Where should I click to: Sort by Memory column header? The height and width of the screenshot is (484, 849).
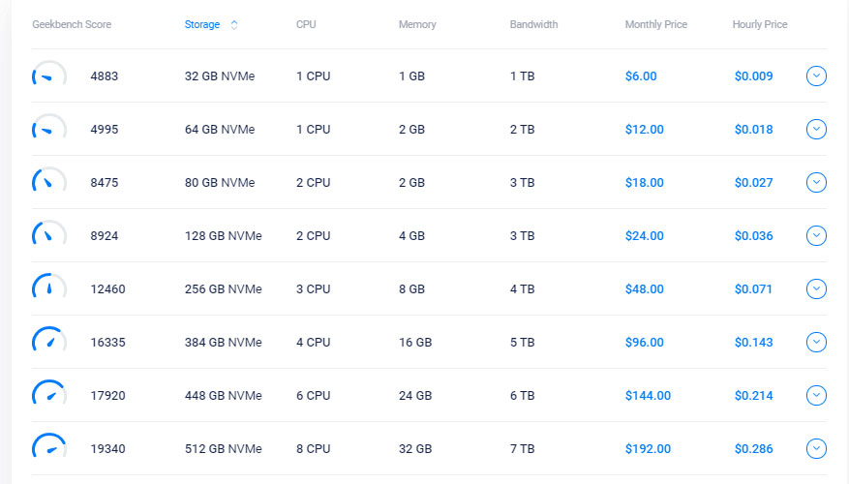pyautogui.click(x=417, y=24)
